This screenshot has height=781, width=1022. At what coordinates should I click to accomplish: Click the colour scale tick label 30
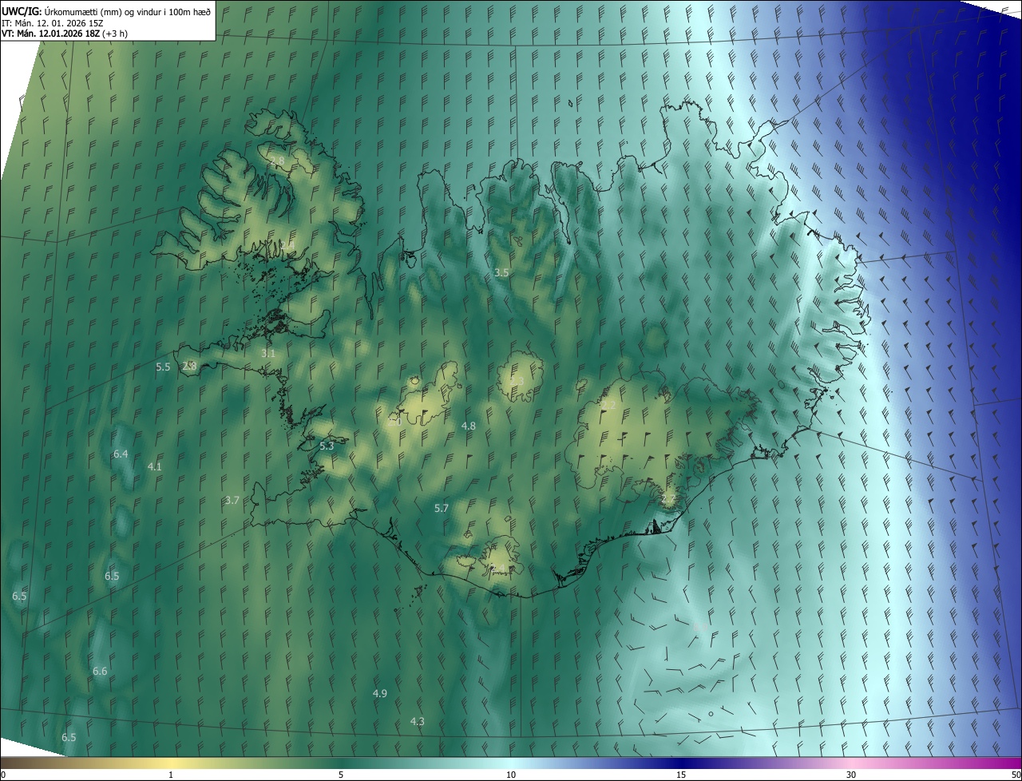pyautogui.click(x=851, y=775)
